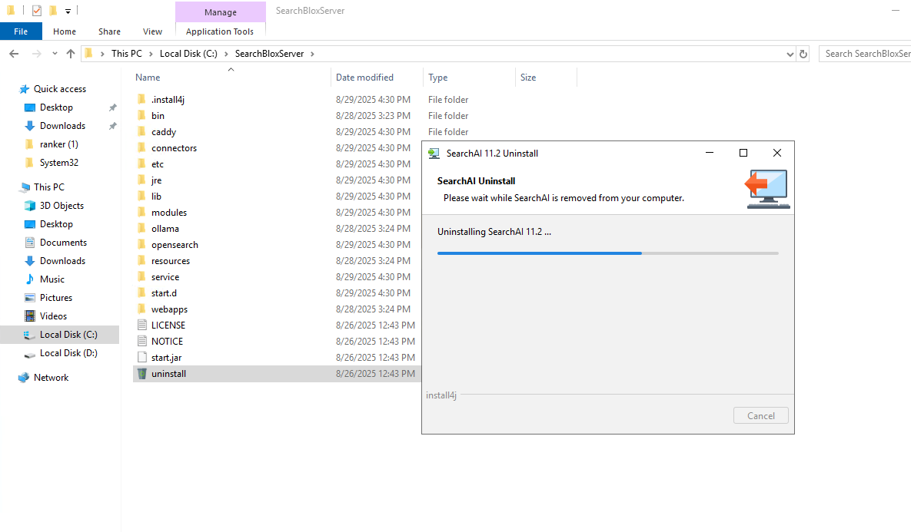911x532 pixels.
Task: Click the Manage contextual tab
Action: 221,12
